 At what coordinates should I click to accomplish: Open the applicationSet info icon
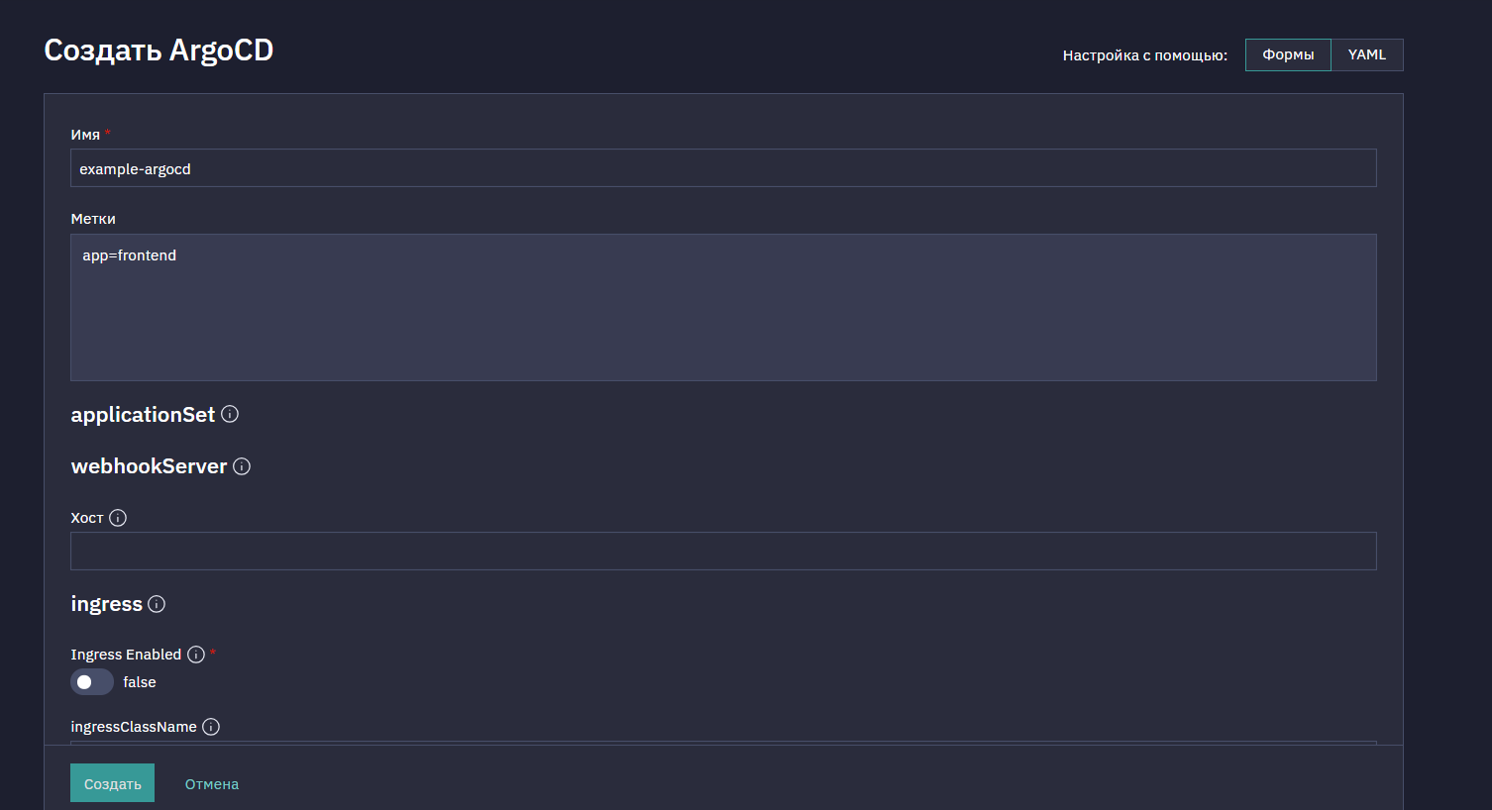pos(230,414)
